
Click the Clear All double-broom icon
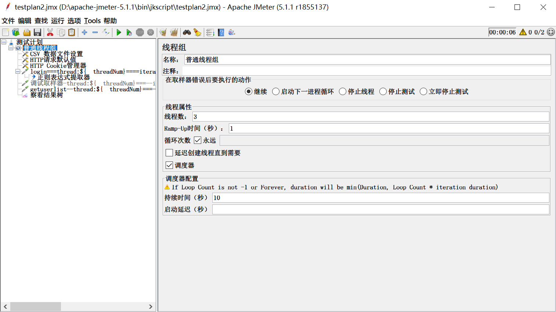pos(174,33)
